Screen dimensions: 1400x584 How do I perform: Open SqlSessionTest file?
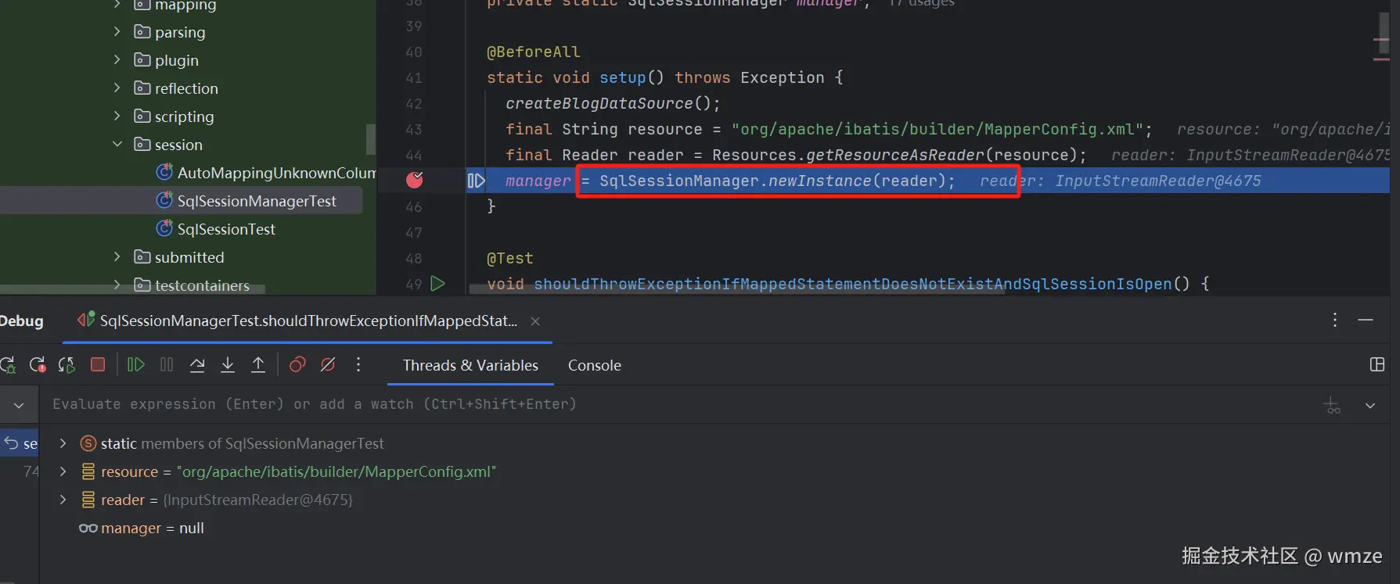tap(216, 229)
